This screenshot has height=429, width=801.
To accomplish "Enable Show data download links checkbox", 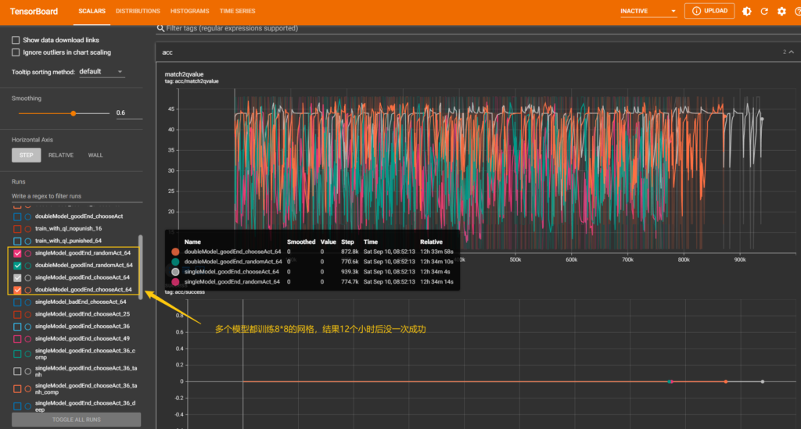I will [x=16, y=40].
